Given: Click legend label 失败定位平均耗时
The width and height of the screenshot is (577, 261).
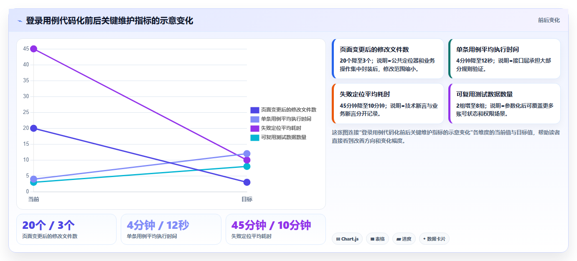Looking at the screenshot, I should 281,128.
